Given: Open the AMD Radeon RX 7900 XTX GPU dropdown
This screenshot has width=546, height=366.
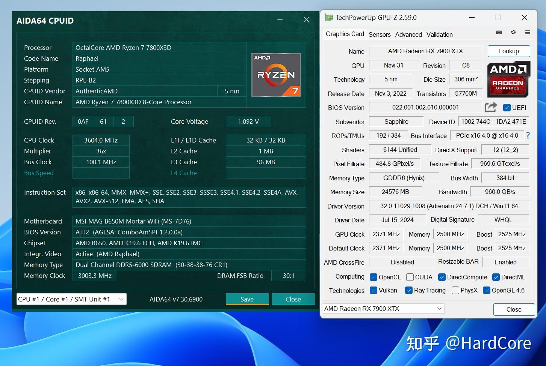Looking at the screenshot, I should pyautogui.click(x=384, y=309).
